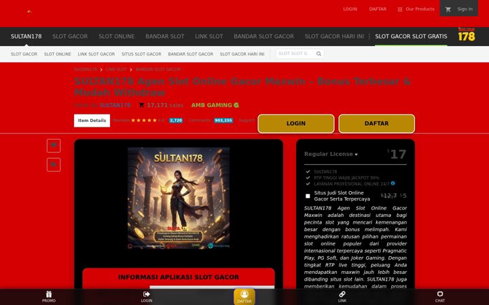Click the SULTAN 178 logo in navigation bar

coord(466,35)
